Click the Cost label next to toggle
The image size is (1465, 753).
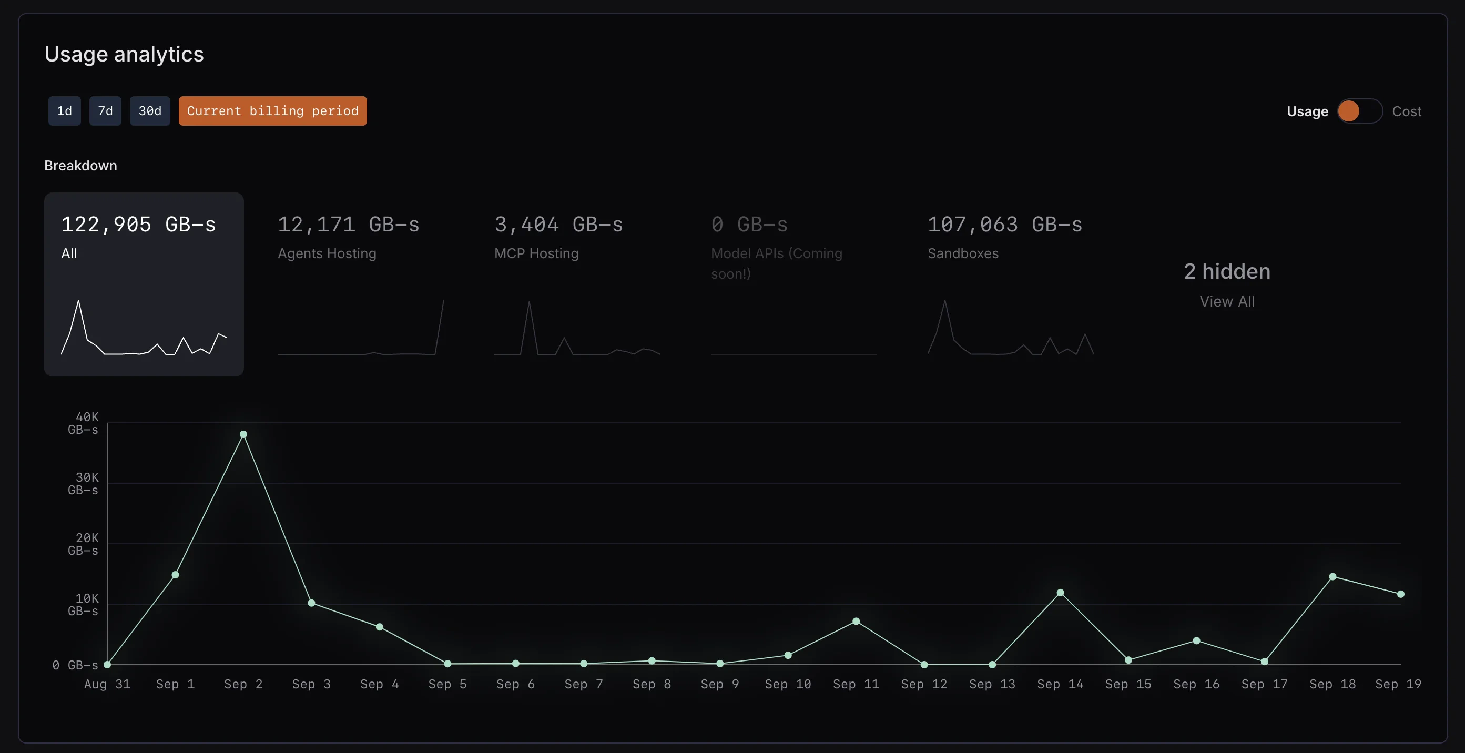point(1407,111)
